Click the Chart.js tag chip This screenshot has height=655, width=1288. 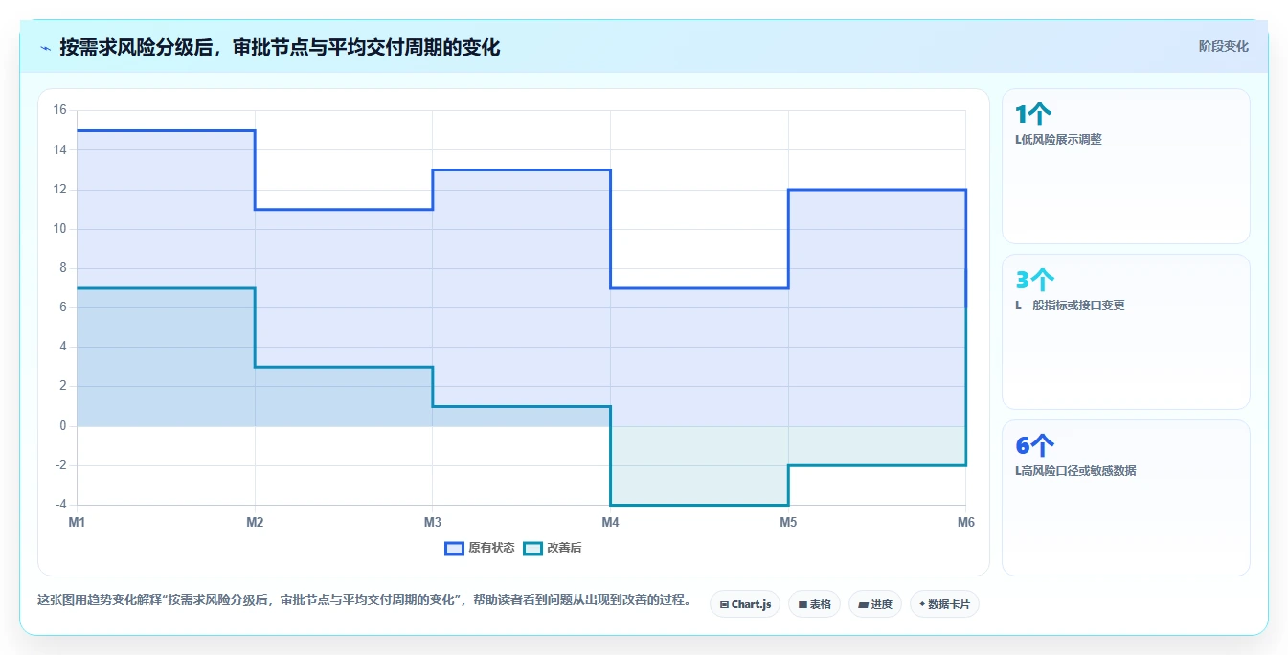click(745, 604)
